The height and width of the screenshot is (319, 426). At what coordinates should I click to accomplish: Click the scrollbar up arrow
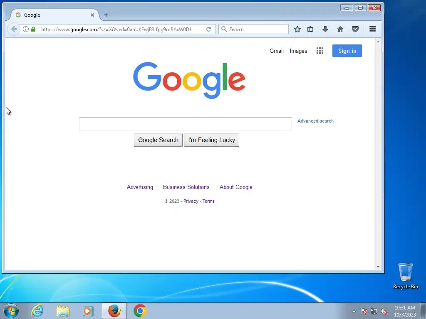(378, 42)
